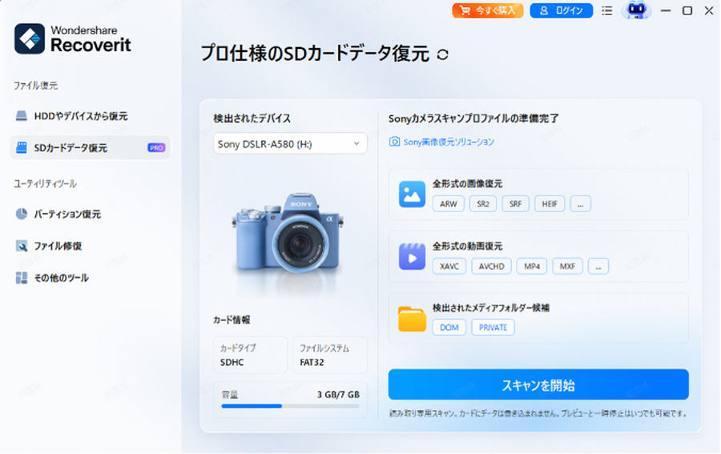Maximize the Recoverit window
The height and width of the screenshot is (454, 721).
click(687, 10)
